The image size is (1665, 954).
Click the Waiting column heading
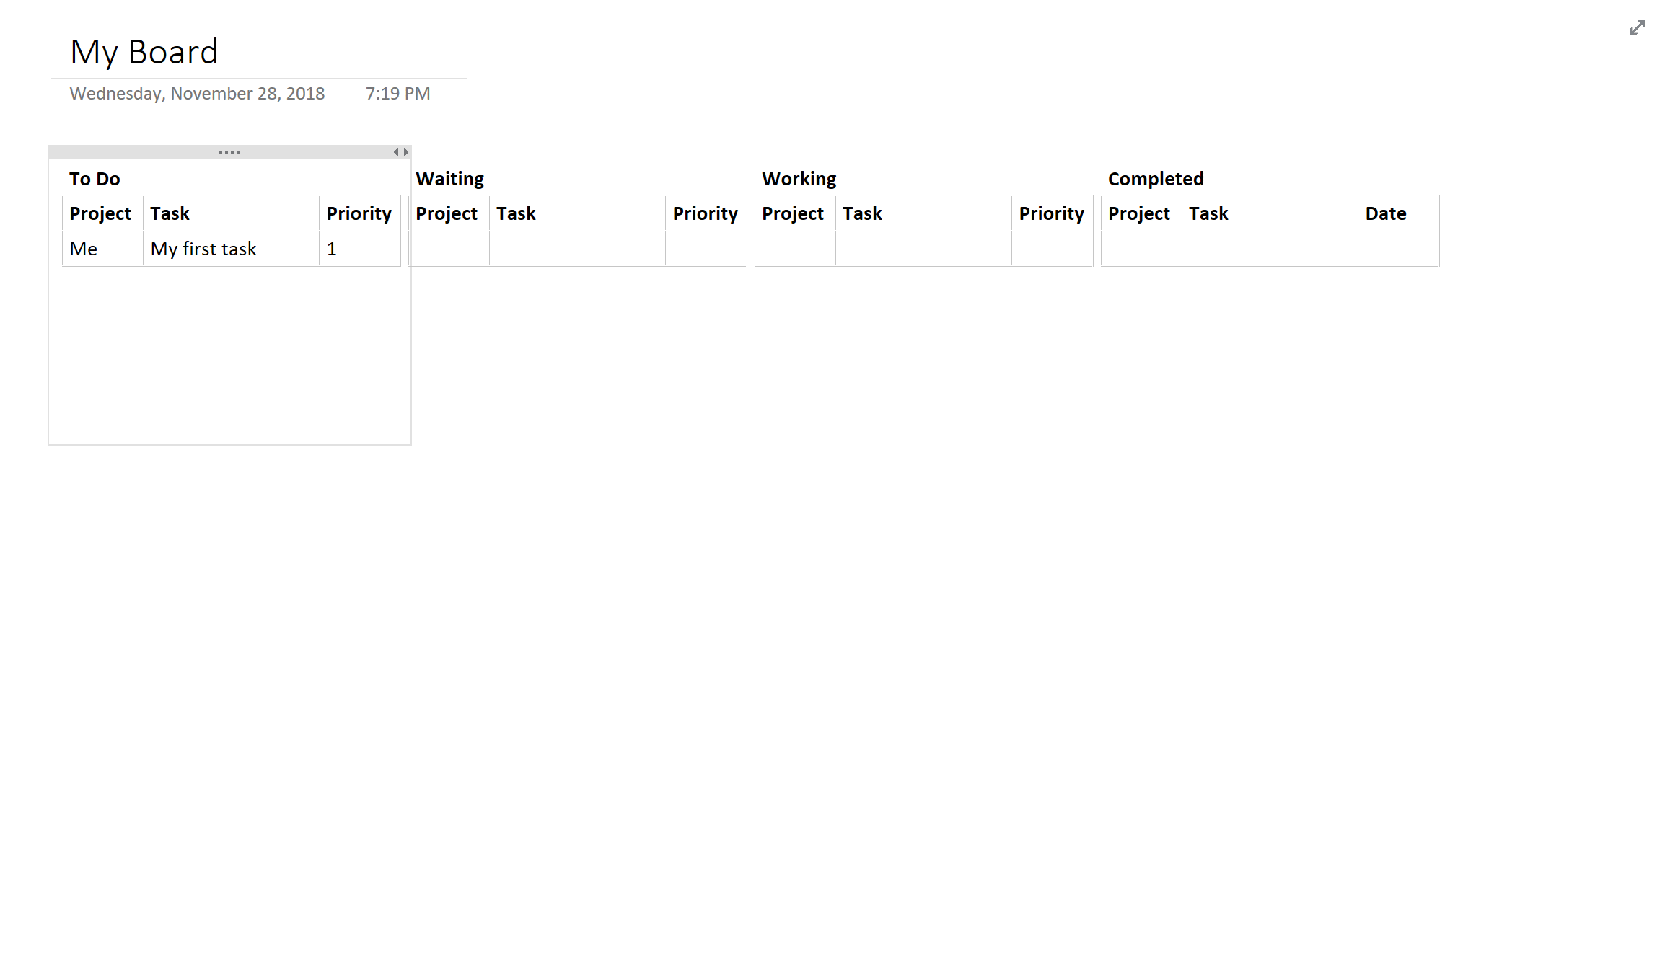449,179
